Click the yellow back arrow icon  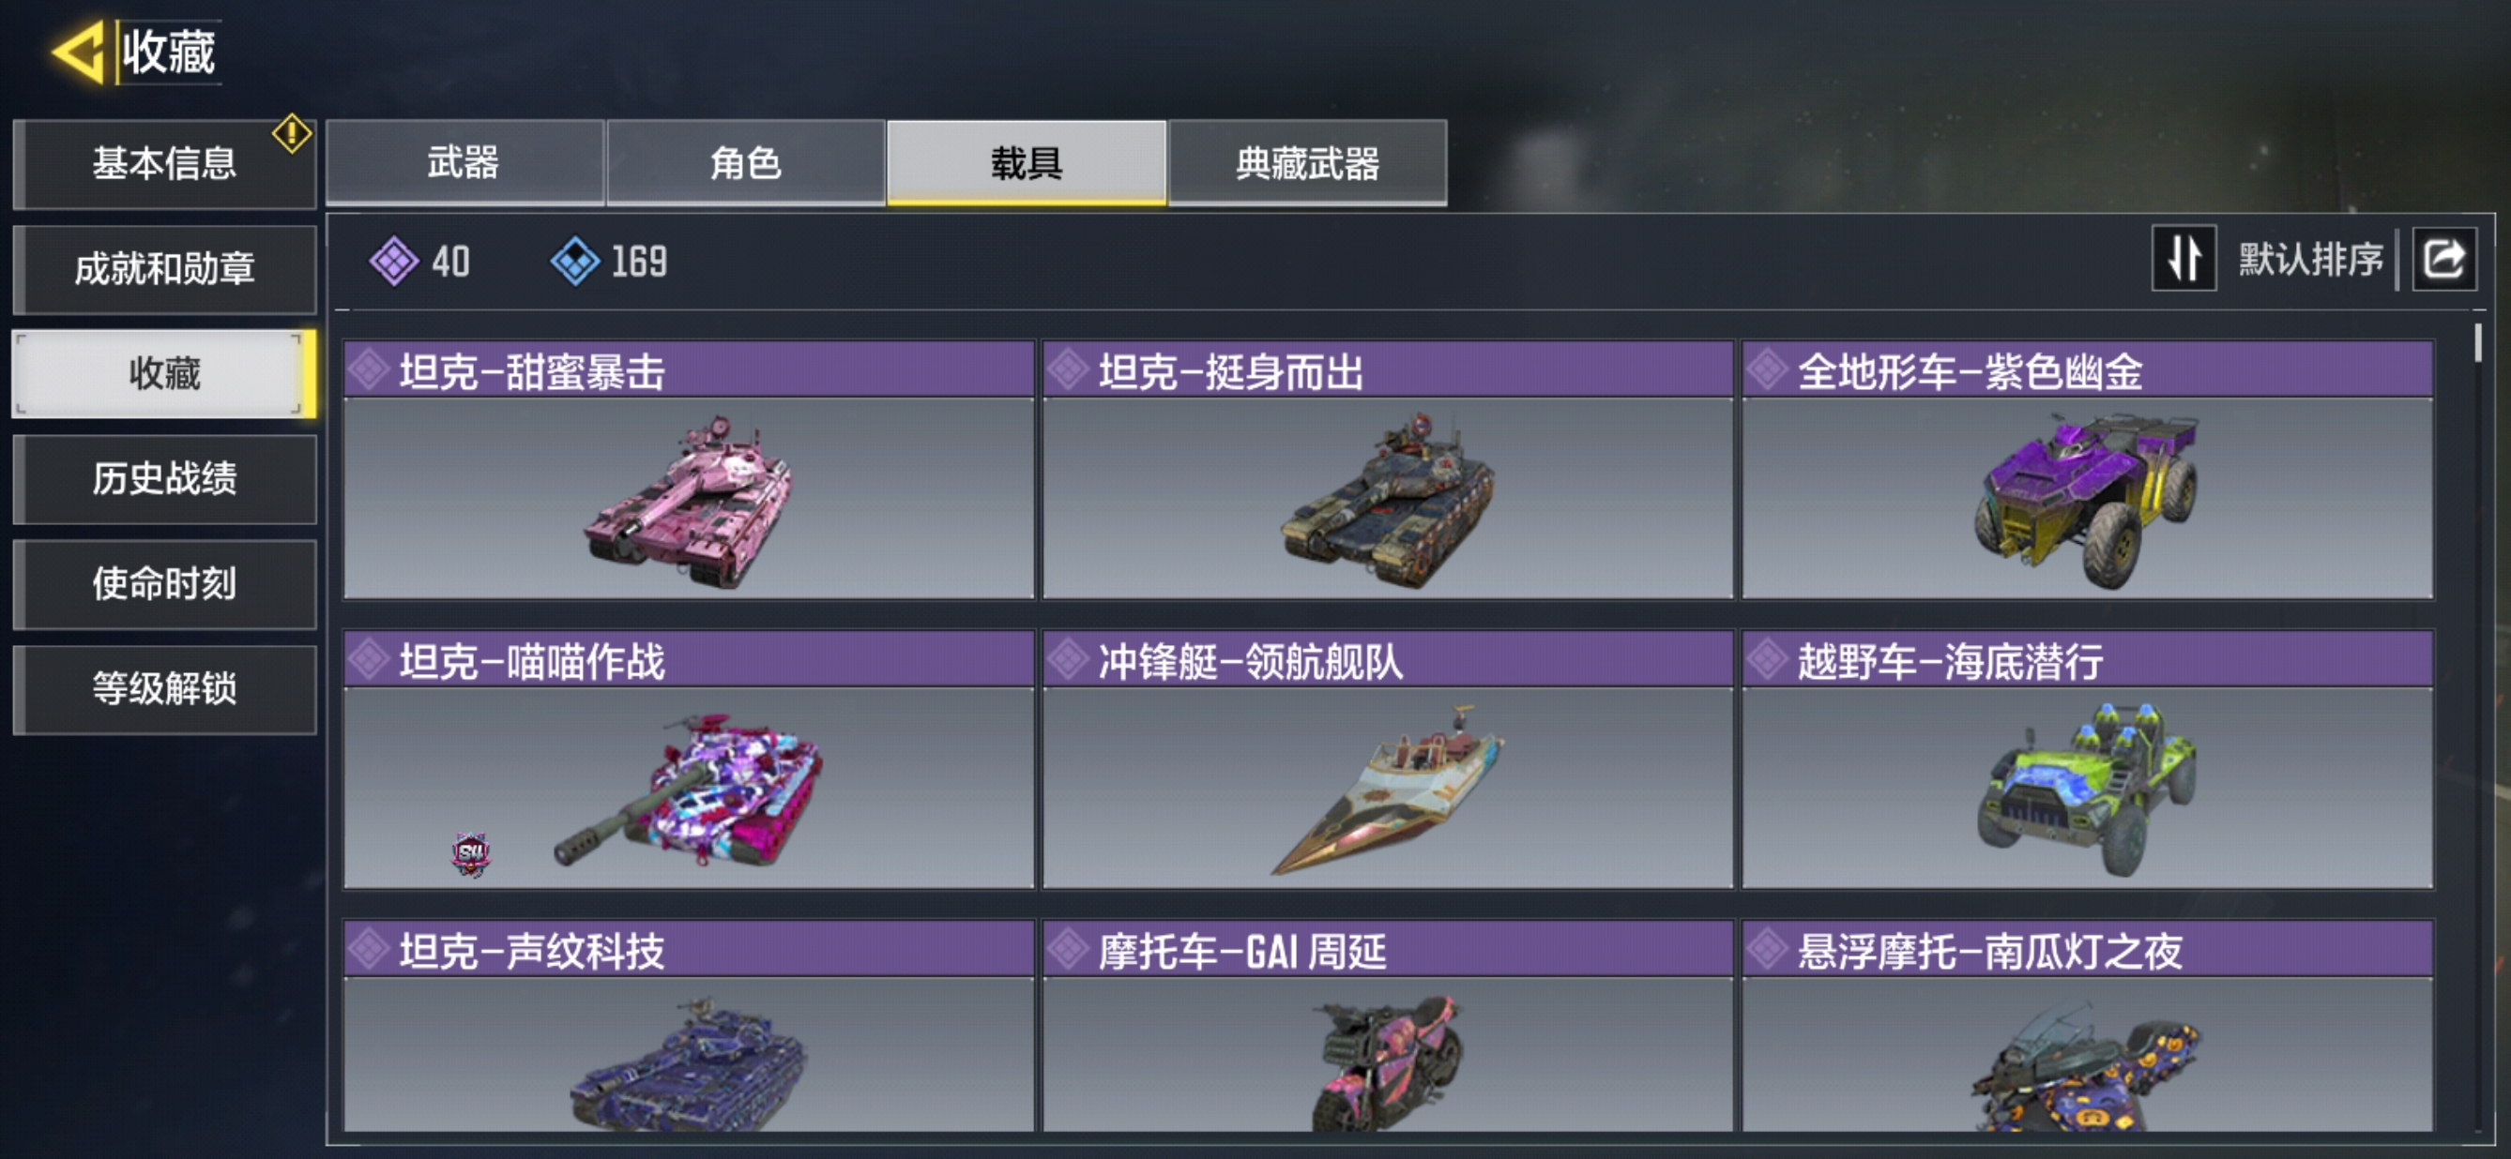point(78,52)
